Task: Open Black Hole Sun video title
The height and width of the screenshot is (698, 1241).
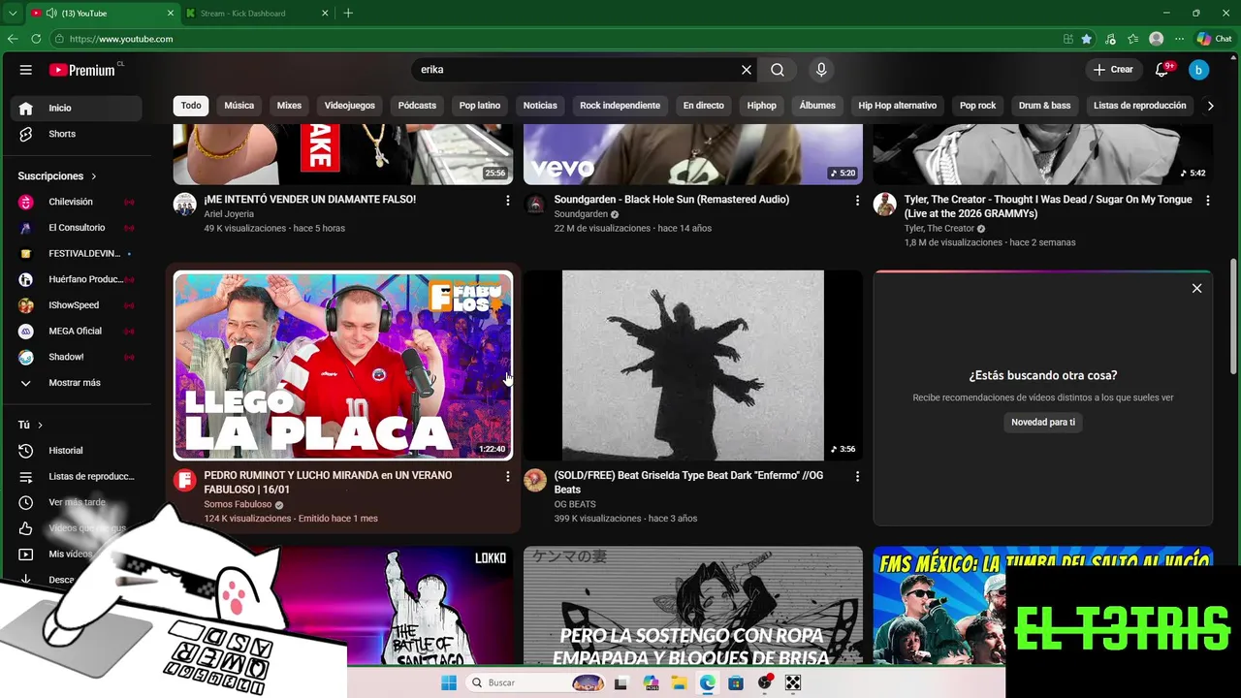Action: (672, 200)
